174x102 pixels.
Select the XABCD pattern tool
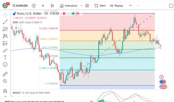[5, 36]
